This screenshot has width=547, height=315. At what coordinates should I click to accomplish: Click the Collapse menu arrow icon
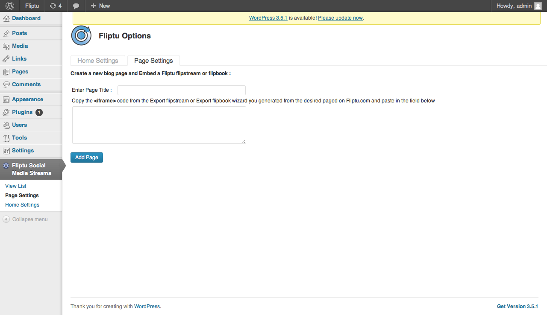click(6, 219)
